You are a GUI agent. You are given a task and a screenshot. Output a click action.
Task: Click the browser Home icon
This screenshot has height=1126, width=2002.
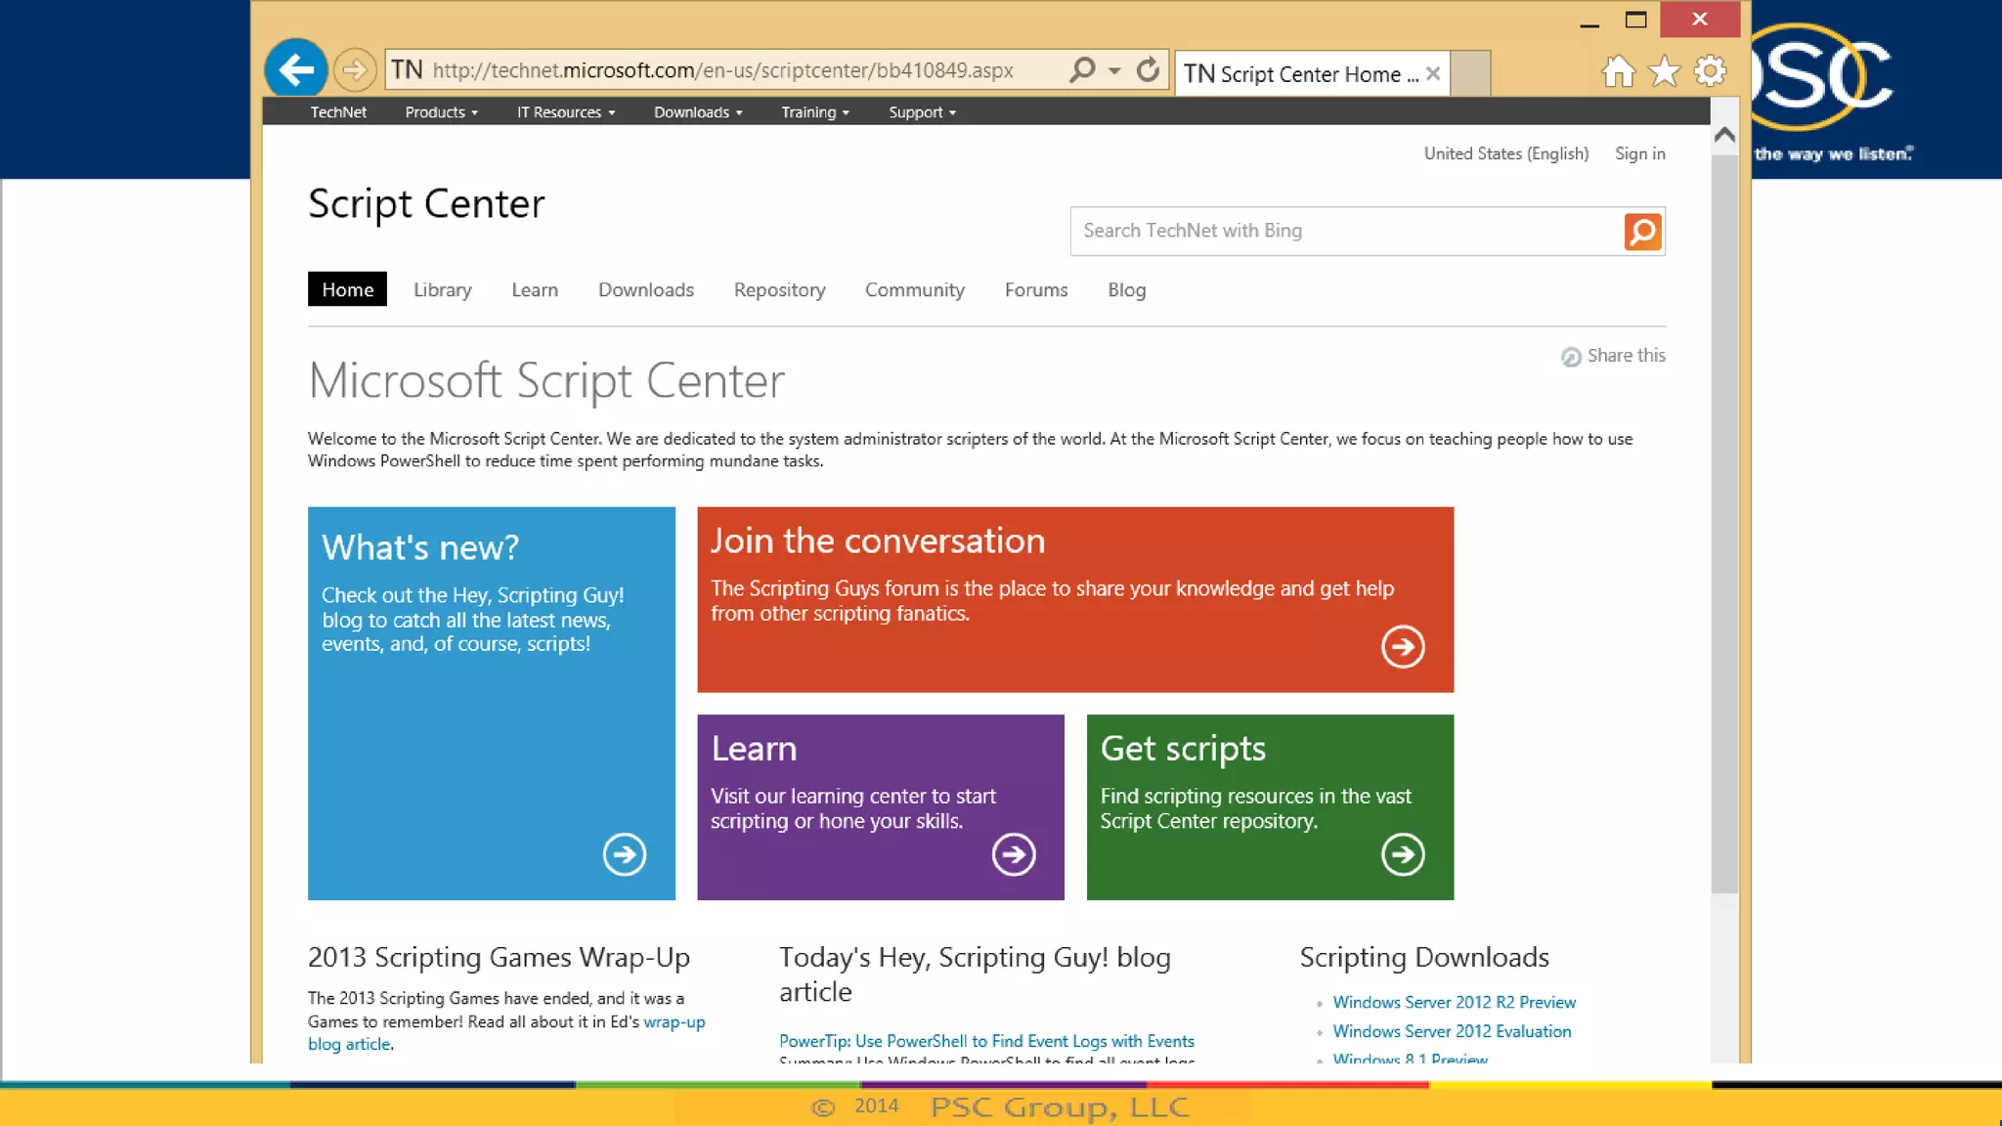(x=1618, y=71)
